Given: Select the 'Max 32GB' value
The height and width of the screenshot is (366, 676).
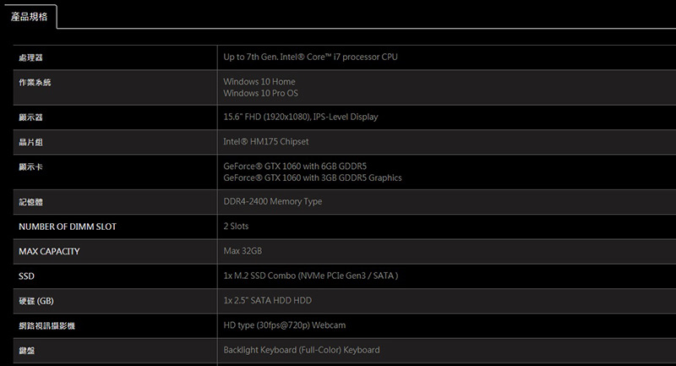Looking at the screenshot, I should pyautogui.click(x=243, y=250).
